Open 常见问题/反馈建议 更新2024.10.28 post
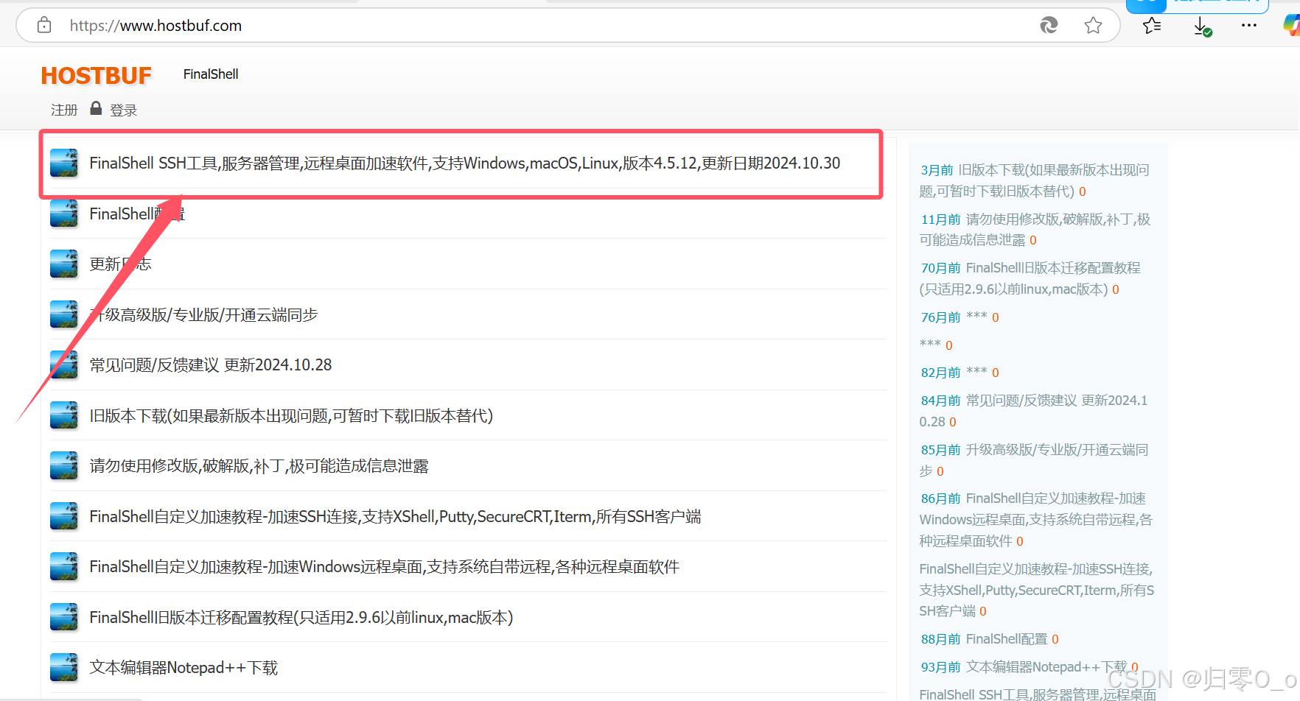1300x701 pixels. (211, 364)
